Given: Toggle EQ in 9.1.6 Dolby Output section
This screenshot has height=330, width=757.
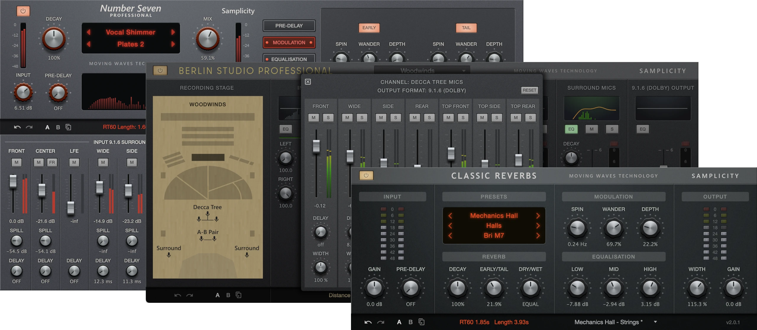Looking at the screenshot, I should point(643,129).
